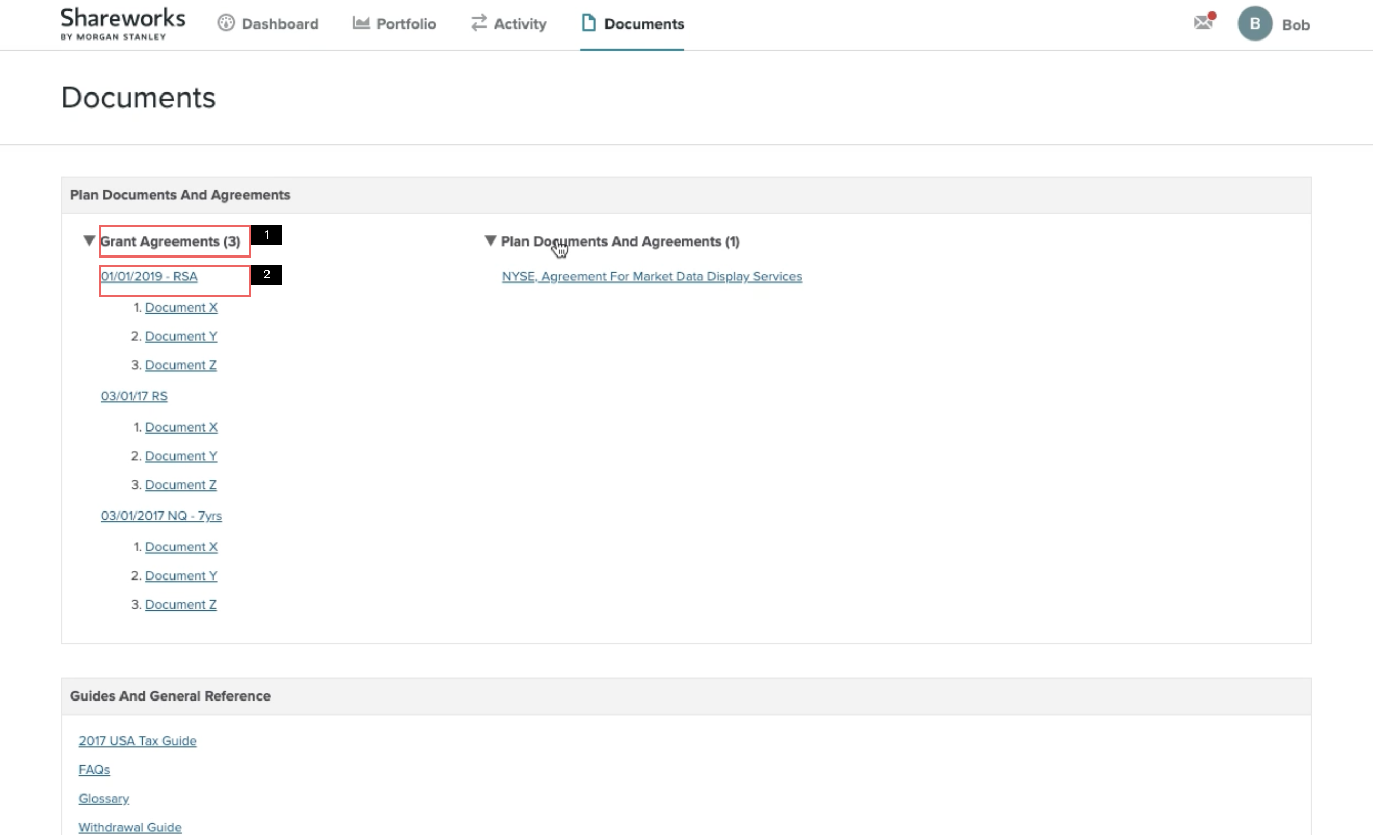The image size is (1373, 835).
Task: Collapse the Grant Agreements triangle
Action: tap(89, 240)
